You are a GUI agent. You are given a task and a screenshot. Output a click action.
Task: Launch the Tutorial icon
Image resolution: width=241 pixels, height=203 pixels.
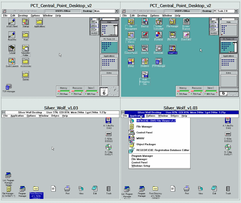pos(12,49)
